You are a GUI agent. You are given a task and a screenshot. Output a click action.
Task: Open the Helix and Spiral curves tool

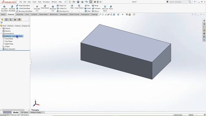point(105,8)
